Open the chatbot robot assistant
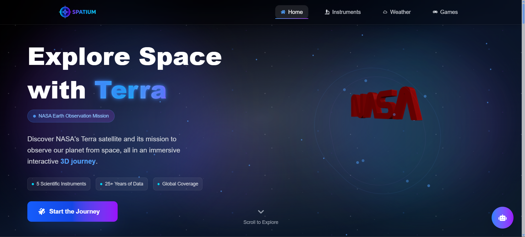This screenshot has height=237, width=525. pyautogui.click(x=503, y=218)
